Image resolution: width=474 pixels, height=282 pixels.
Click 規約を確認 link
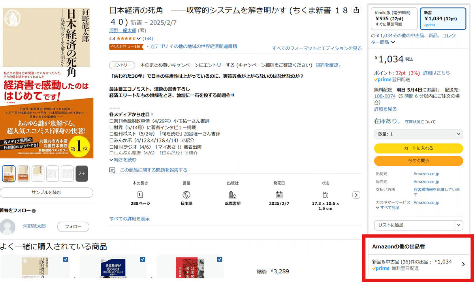[x=328, y=65]
